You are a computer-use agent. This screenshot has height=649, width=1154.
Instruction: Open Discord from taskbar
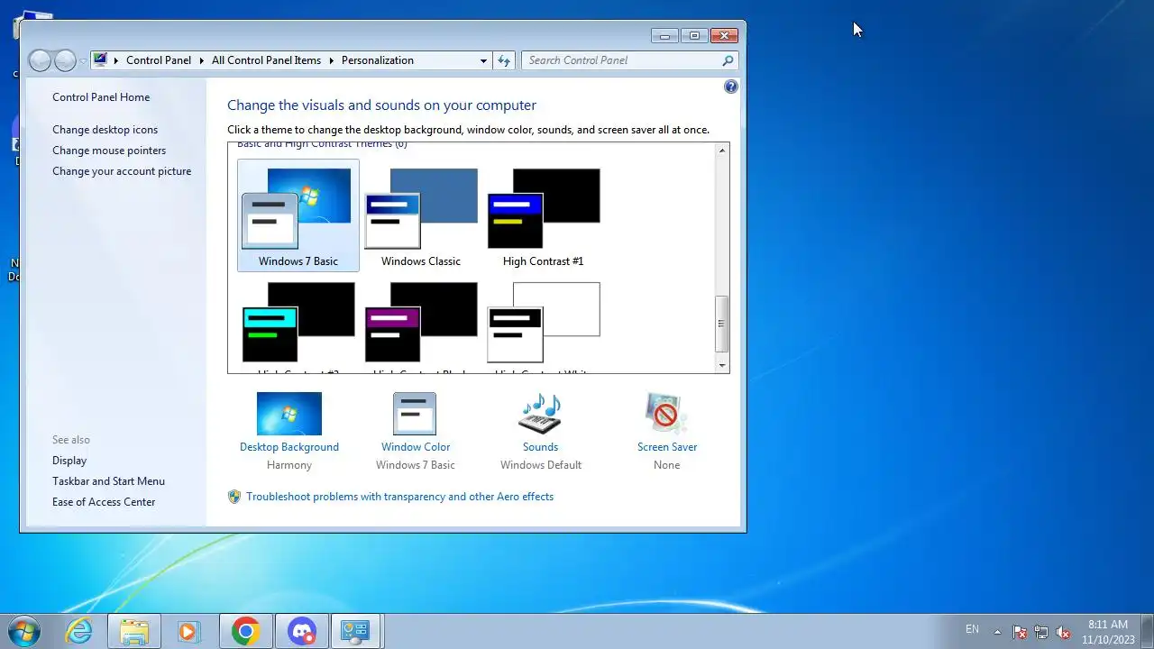pyautogui.click(x=301, y=631)
